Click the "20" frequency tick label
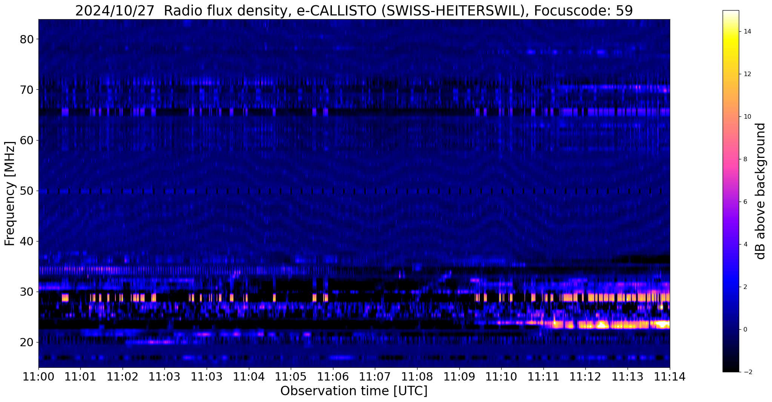Image resolution: width=772 pixels, height=402 pixels. (26, 342)
